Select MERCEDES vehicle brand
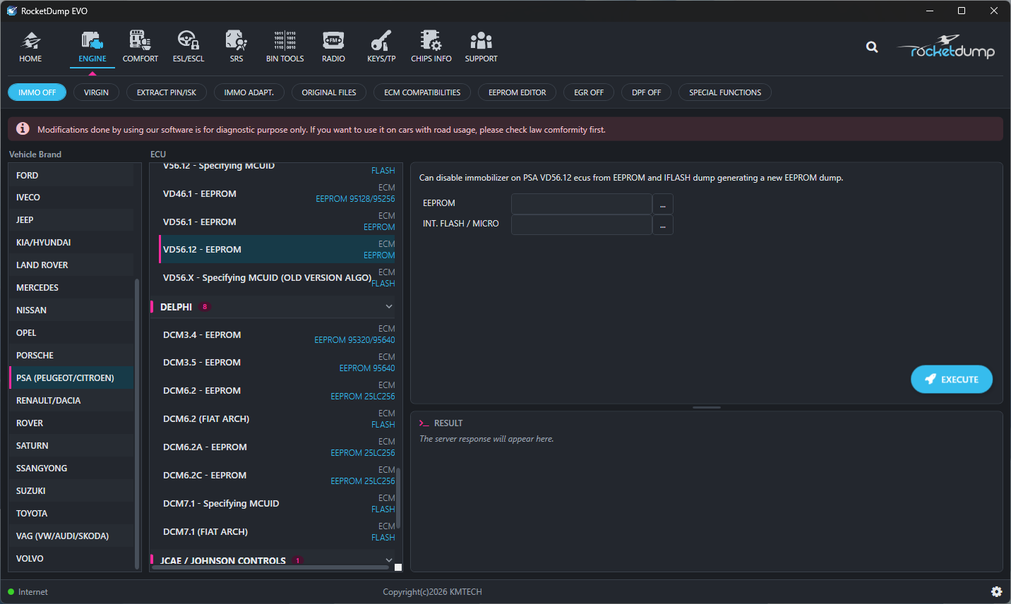 pyautogui.click(x=71, y=288)
